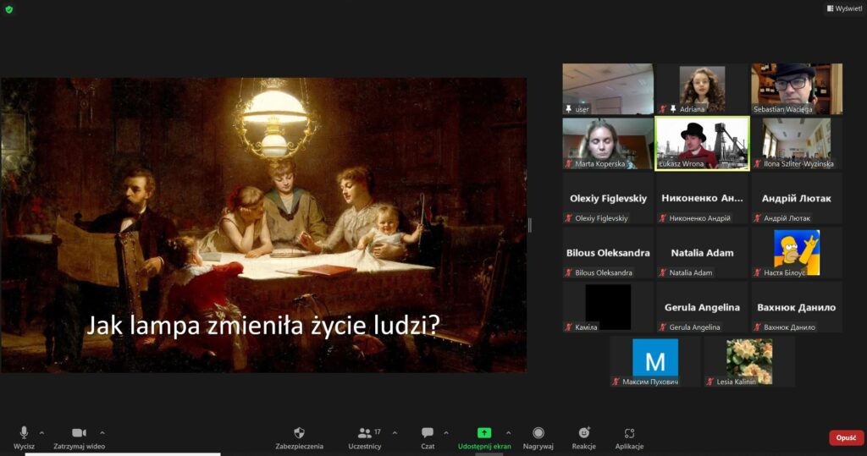The image size is (867, 456).
Task: Mute the microphone with Wycisz
Action: click(24, 437)
